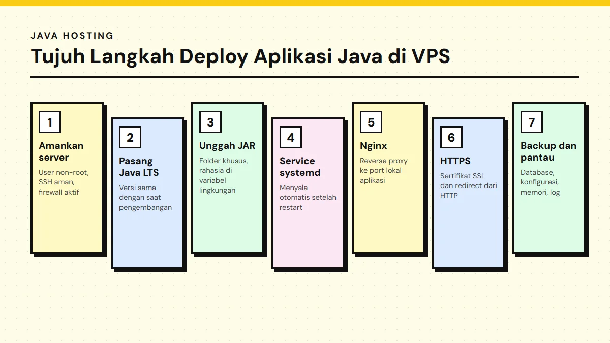Image resolution: width=610 pixels, height=343 pixels.
Task: Click text "Menyala otomatis setelah restart"
Action: click(x=308, y=197)
